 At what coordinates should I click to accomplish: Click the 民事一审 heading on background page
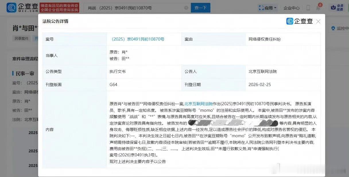click(25, 73)
